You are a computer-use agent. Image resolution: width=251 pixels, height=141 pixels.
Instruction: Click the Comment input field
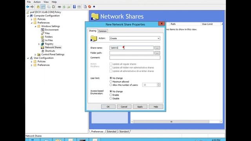pyautogui.click(x=135, y=58)
